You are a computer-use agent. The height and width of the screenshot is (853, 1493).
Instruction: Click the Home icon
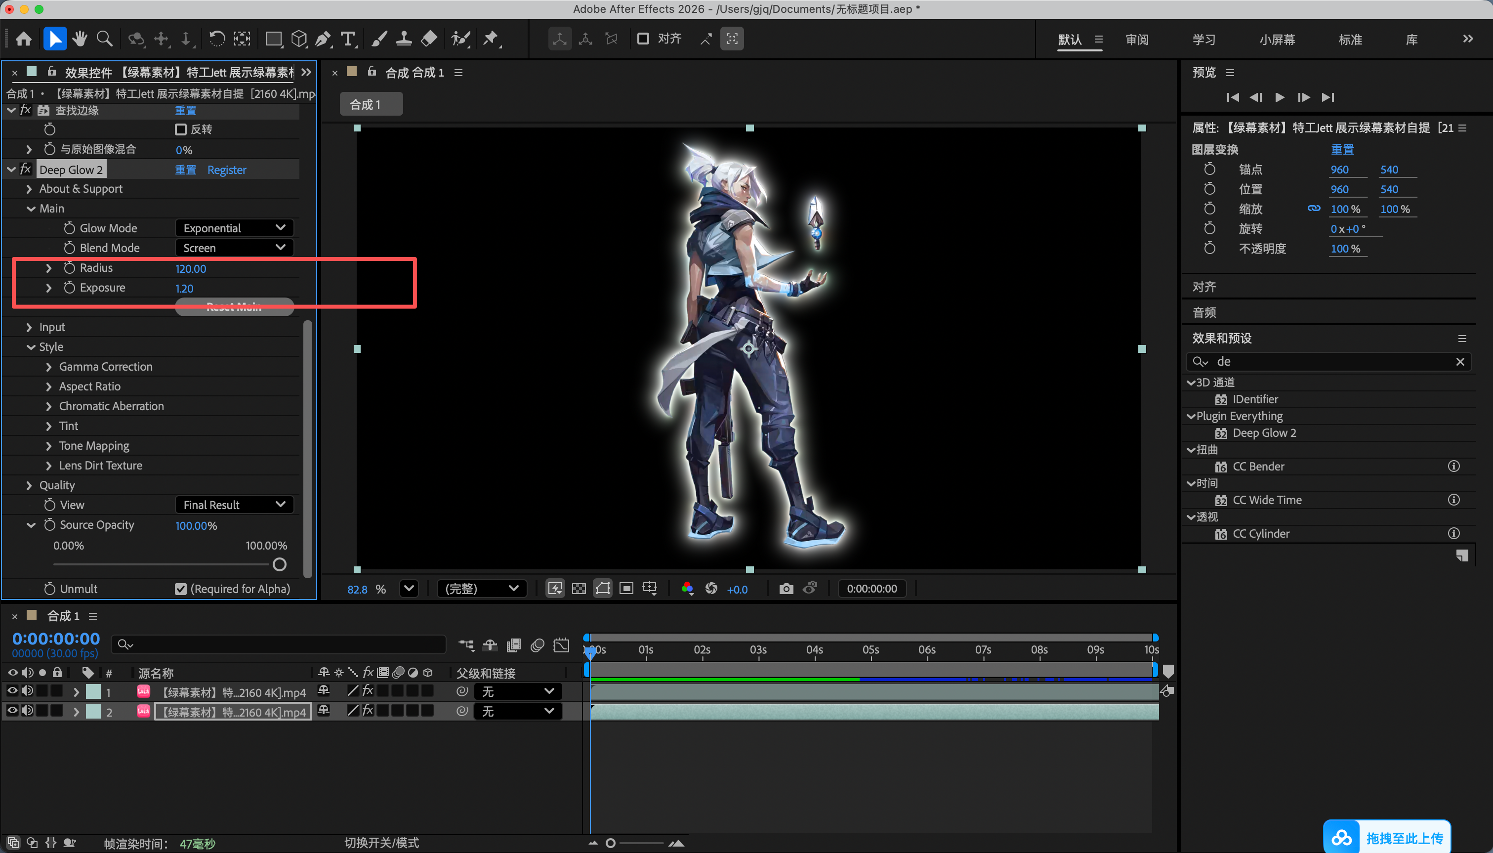24,39
